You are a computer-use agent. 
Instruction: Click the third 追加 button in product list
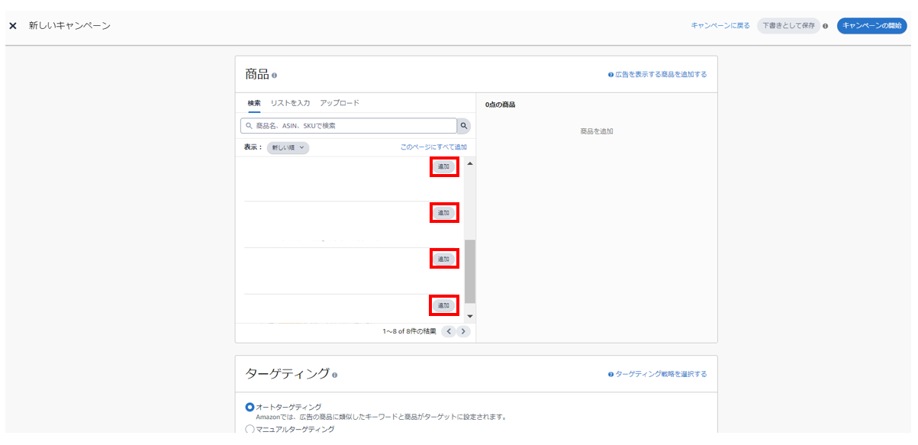443,260
